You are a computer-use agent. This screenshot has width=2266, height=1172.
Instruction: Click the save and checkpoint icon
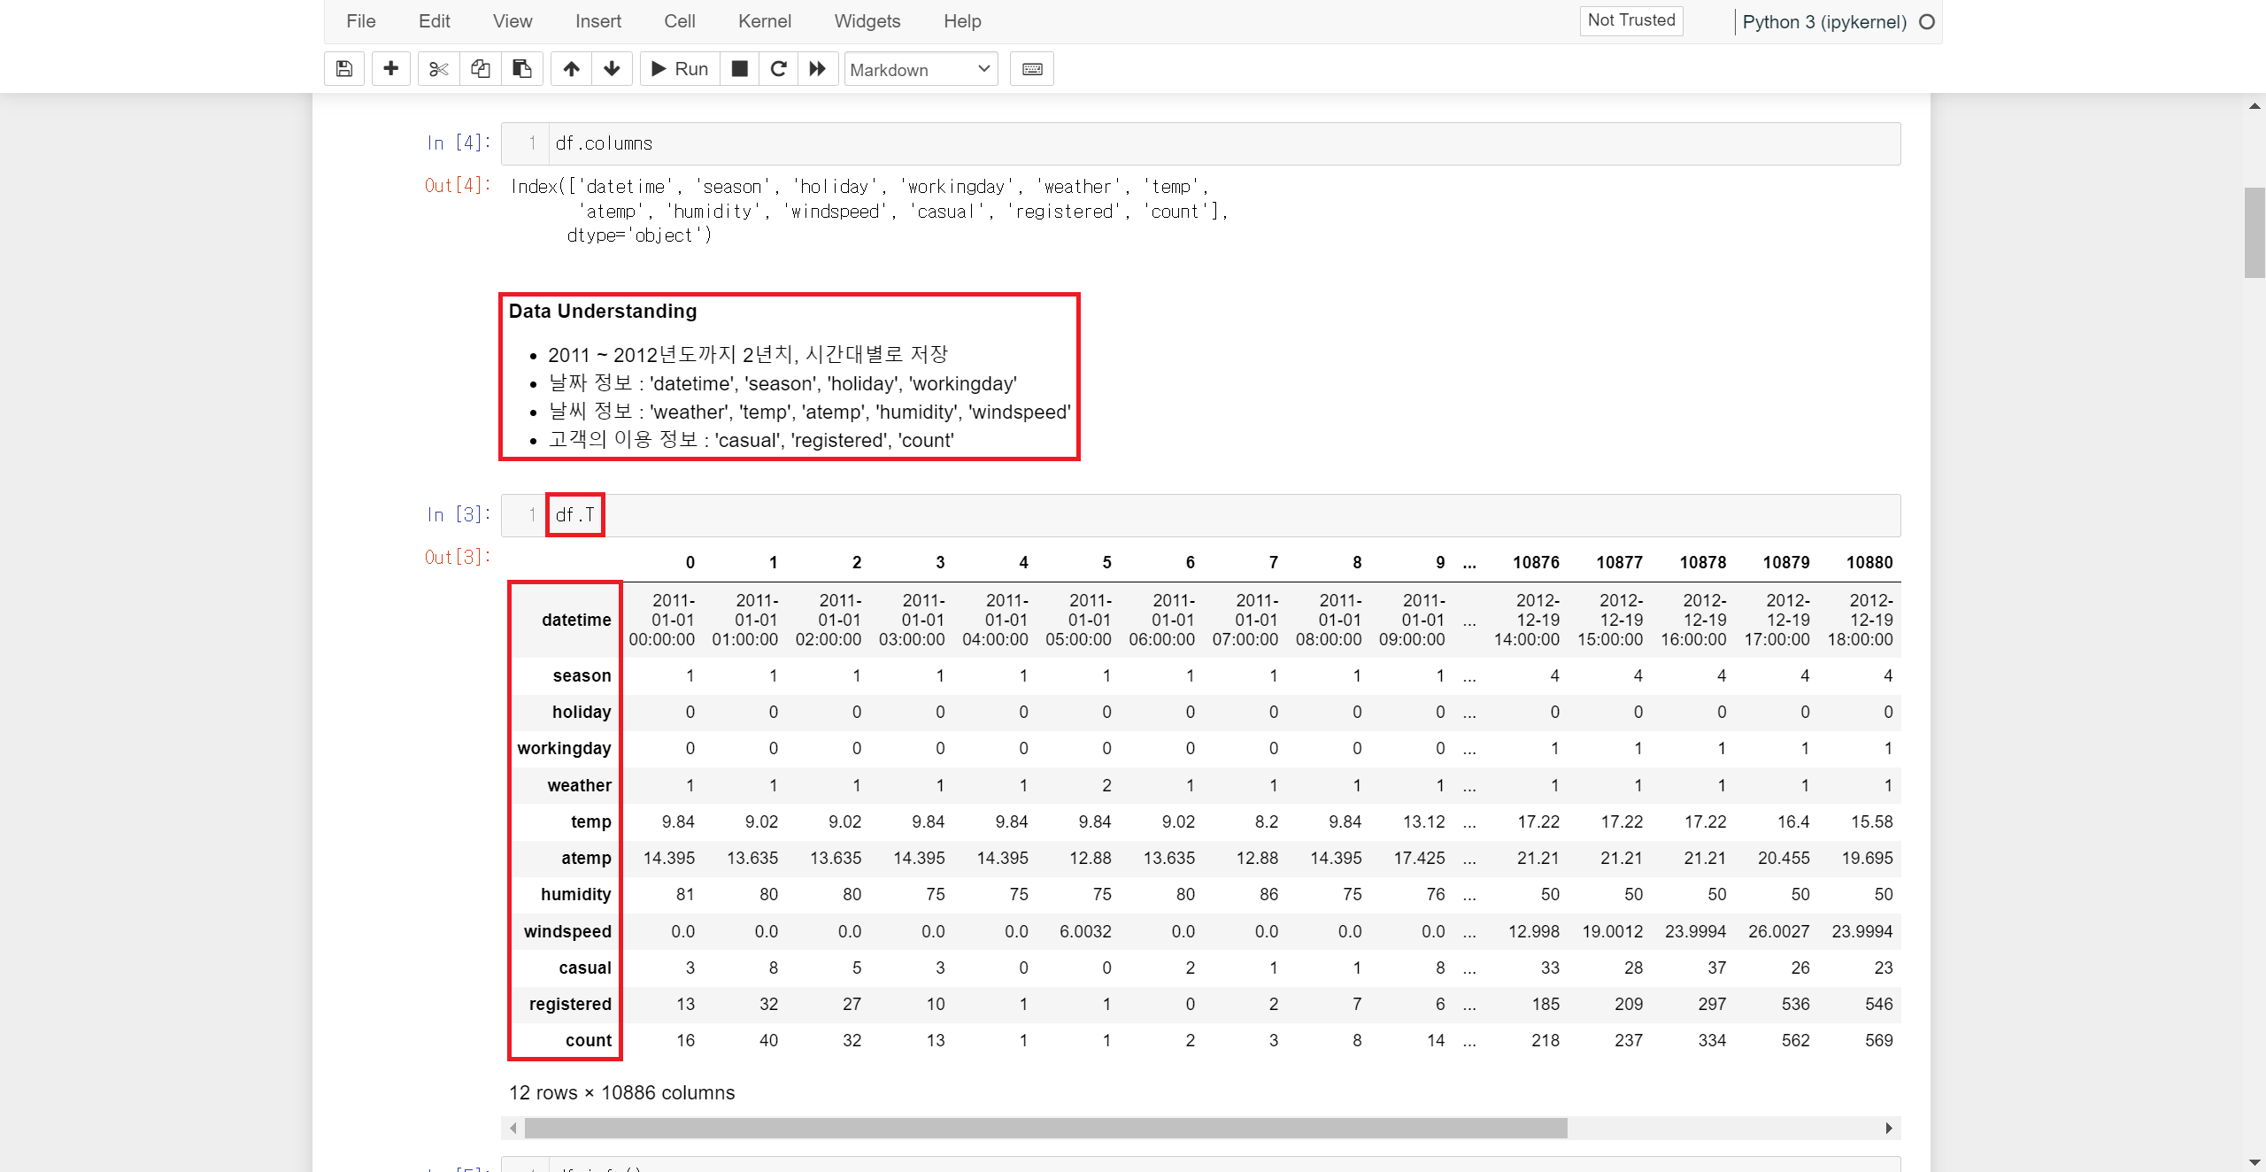(x=344, y=69)
